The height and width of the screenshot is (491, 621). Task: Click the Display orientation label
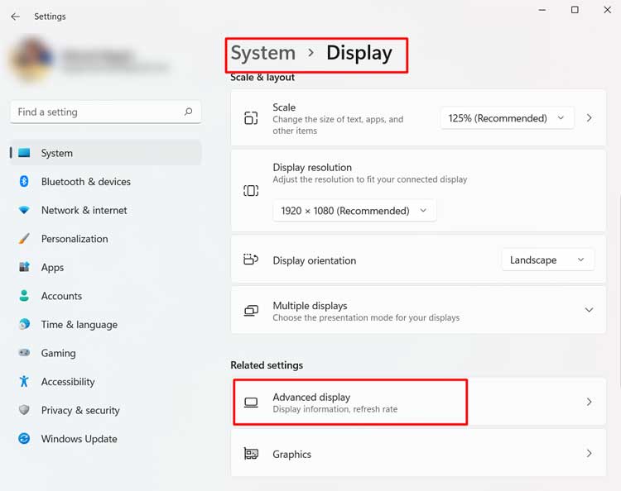(x=315, y=260)
